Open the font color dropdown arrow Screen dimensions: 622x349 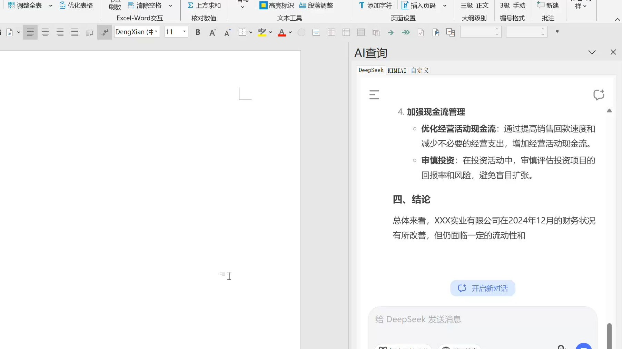tap(290, 32)
